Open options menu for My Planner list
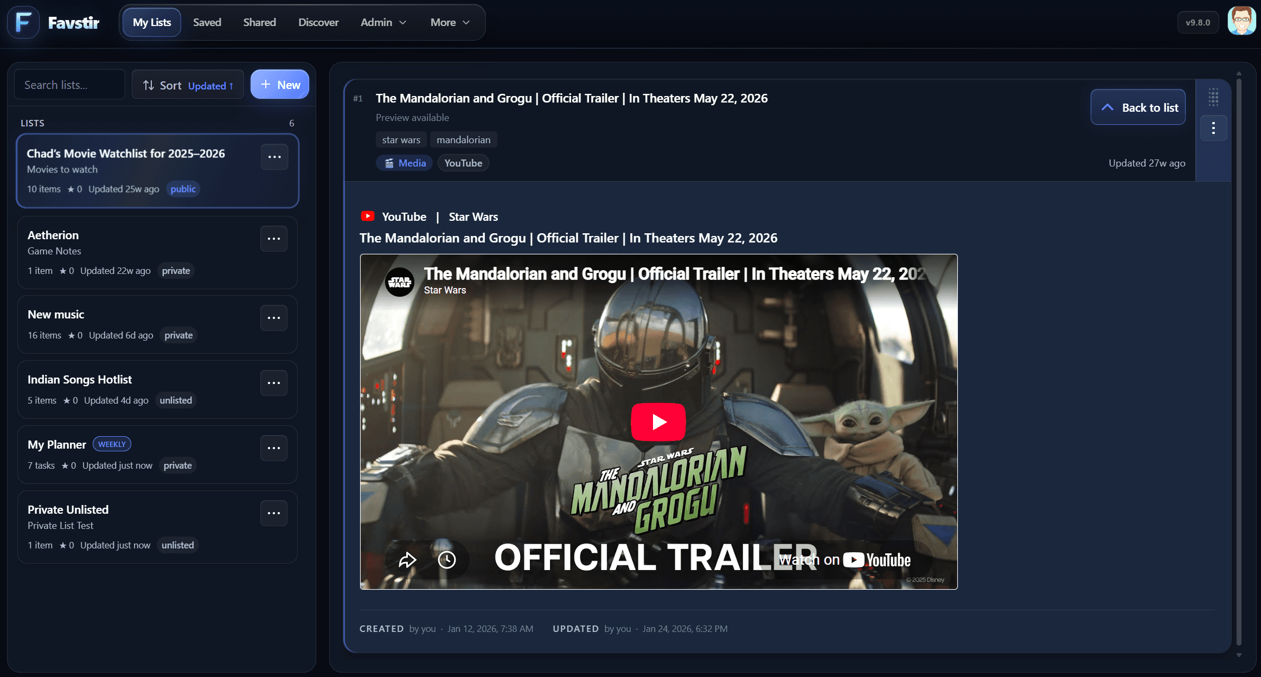Image resolution: width=1261 pixels, height=677 pixels. 274,448
